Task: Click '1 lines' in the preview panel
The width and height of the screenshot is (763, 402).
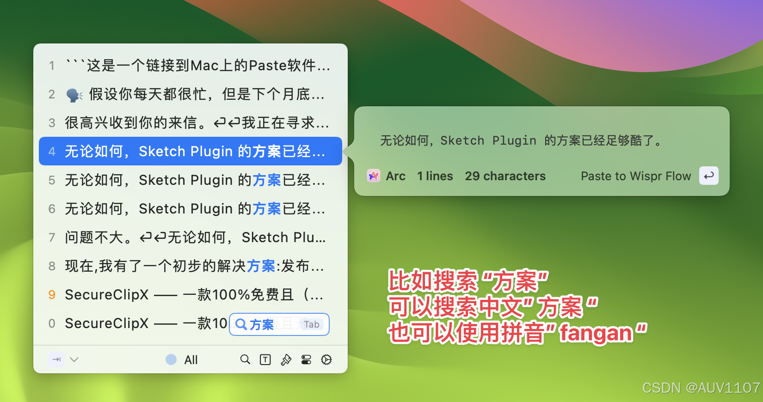Action: (435, 176)
